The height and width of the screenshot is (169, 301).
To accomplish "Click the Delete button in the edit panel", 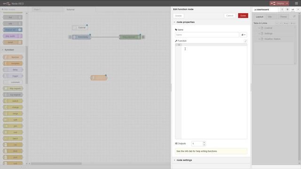I will (178, 15).
